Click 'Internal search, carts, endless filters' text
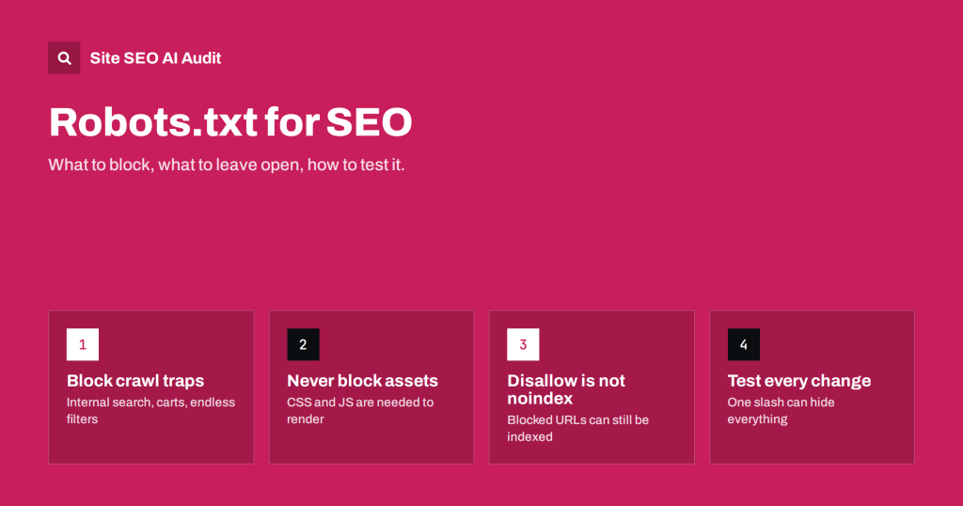This screenshot has width=963, height=506. click(150, 410)
